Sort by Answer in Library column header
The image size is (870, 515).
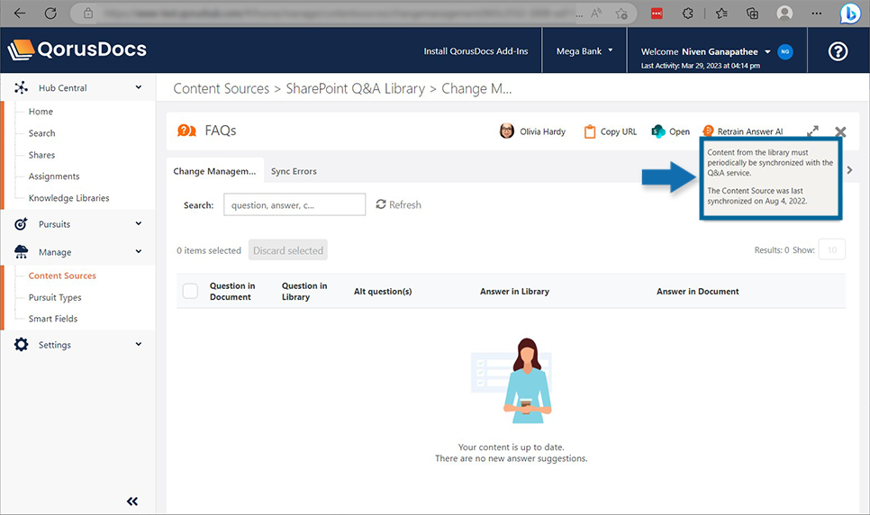tap(514, 291)
